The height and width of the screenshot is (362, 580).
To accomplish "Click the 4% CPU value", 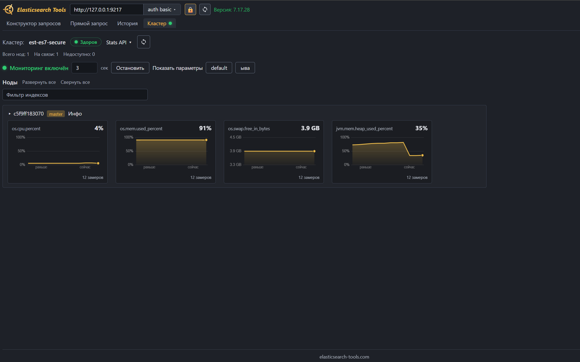I will pyautogui.click(x=99, y=128).
